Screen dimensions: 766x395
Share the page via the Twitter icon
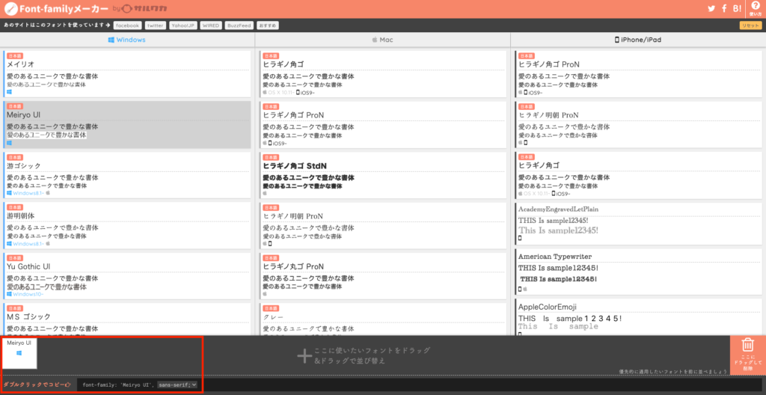[x=711, y=8]
